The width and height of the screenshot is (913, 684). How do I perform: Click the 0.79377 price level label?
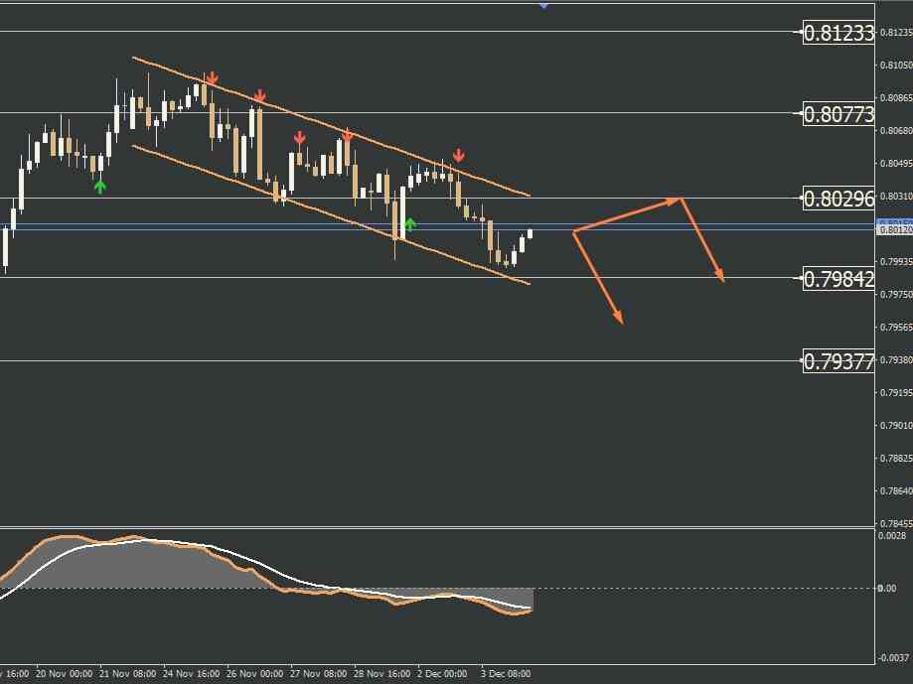(x=838, y=361)
